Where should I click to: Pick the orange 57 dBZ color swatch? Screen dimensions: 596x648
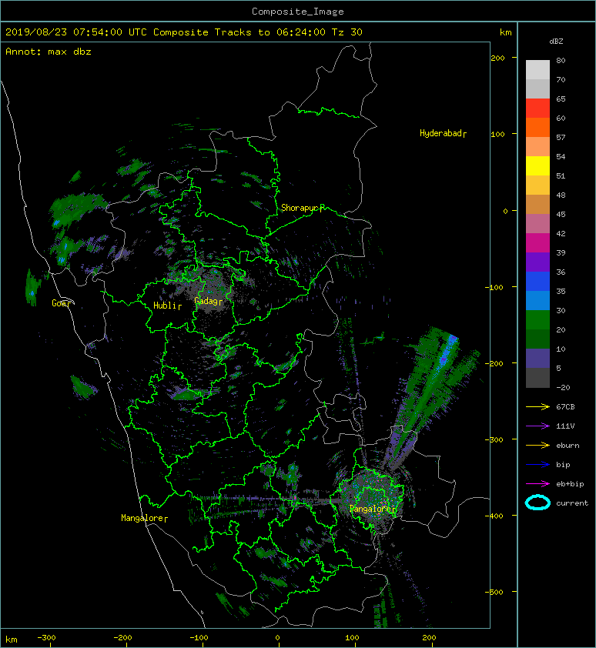[x=537, y=127]
